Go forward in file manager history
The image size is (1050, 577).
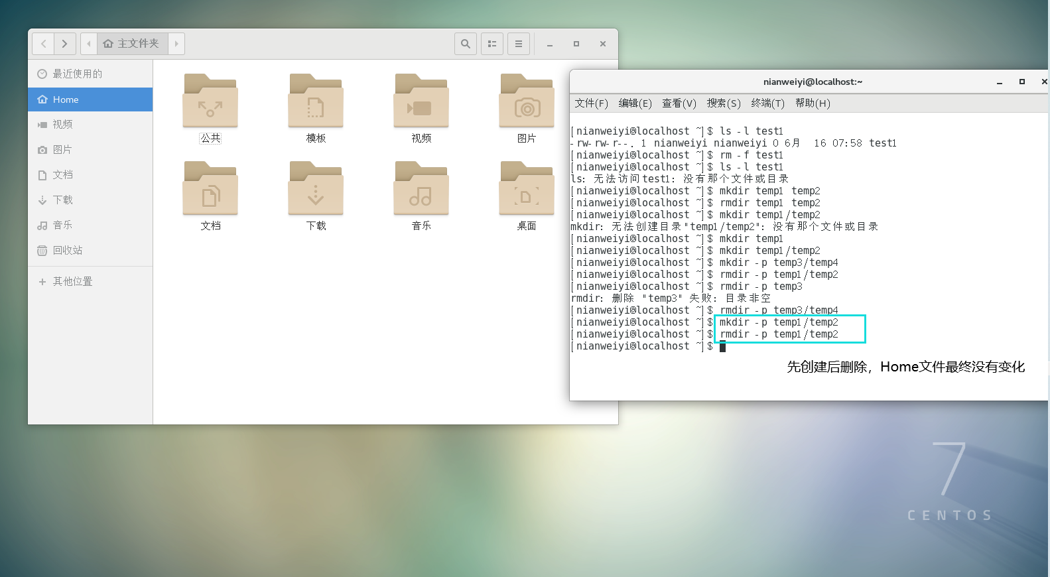[x=65, y=44]
